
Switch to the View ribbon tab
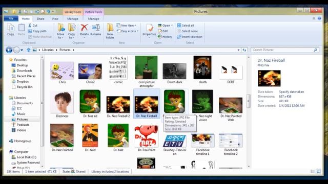pyautogui.click(x=55, y=19)
